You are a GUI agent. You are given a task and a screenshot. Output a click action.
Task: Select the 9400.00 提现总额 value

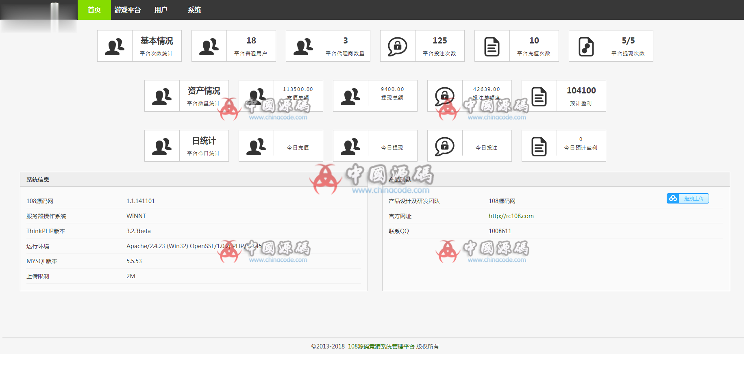click(x=392, y=89)
